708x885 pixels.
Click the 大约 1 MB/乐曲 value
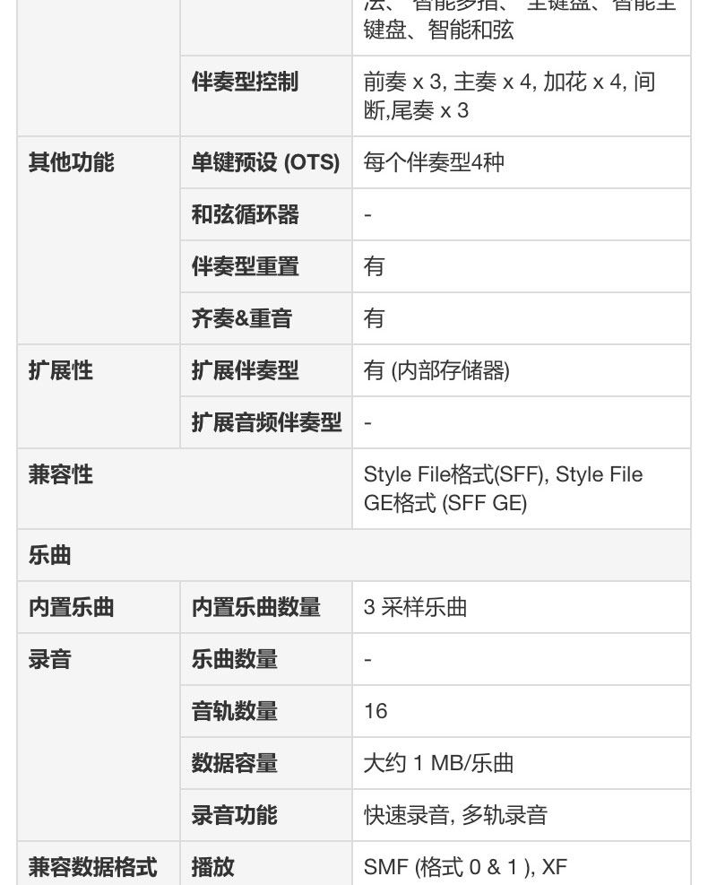[x=438, y=764]
